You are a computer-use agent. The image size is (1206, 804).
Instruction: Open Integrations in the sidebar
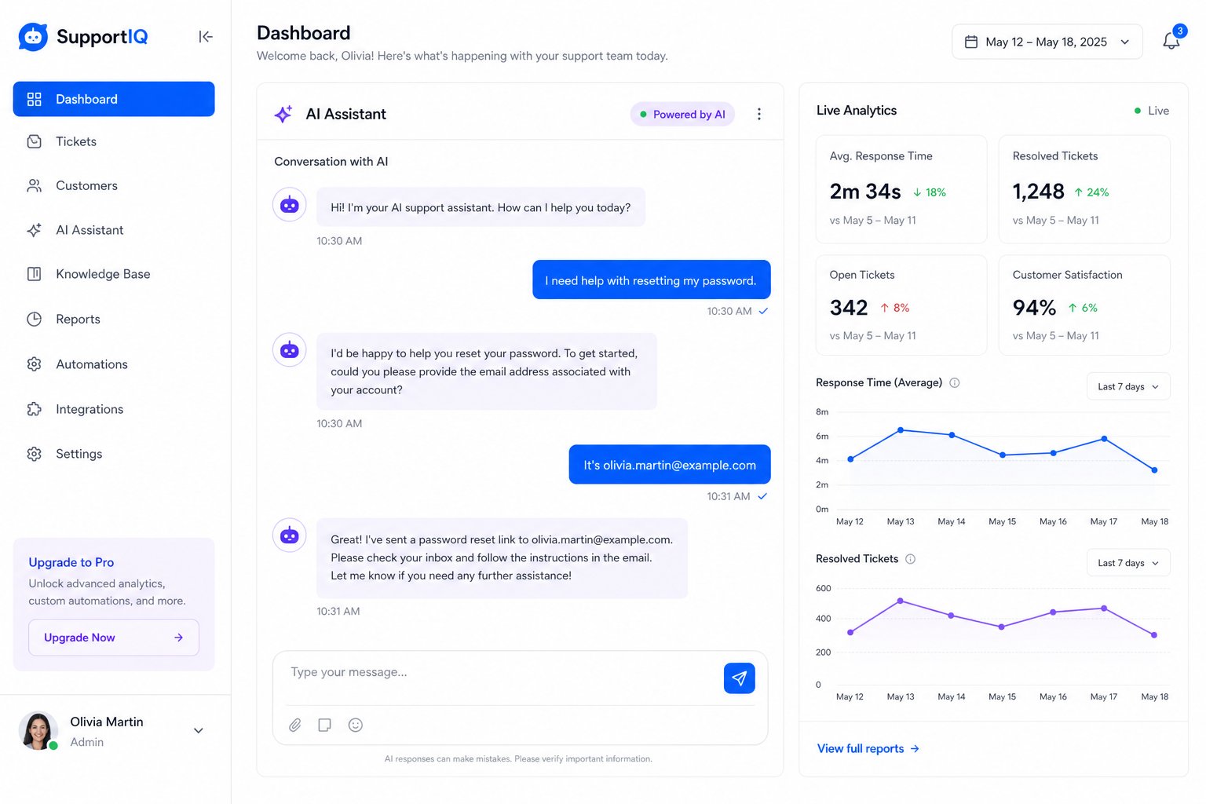point(114,409)
